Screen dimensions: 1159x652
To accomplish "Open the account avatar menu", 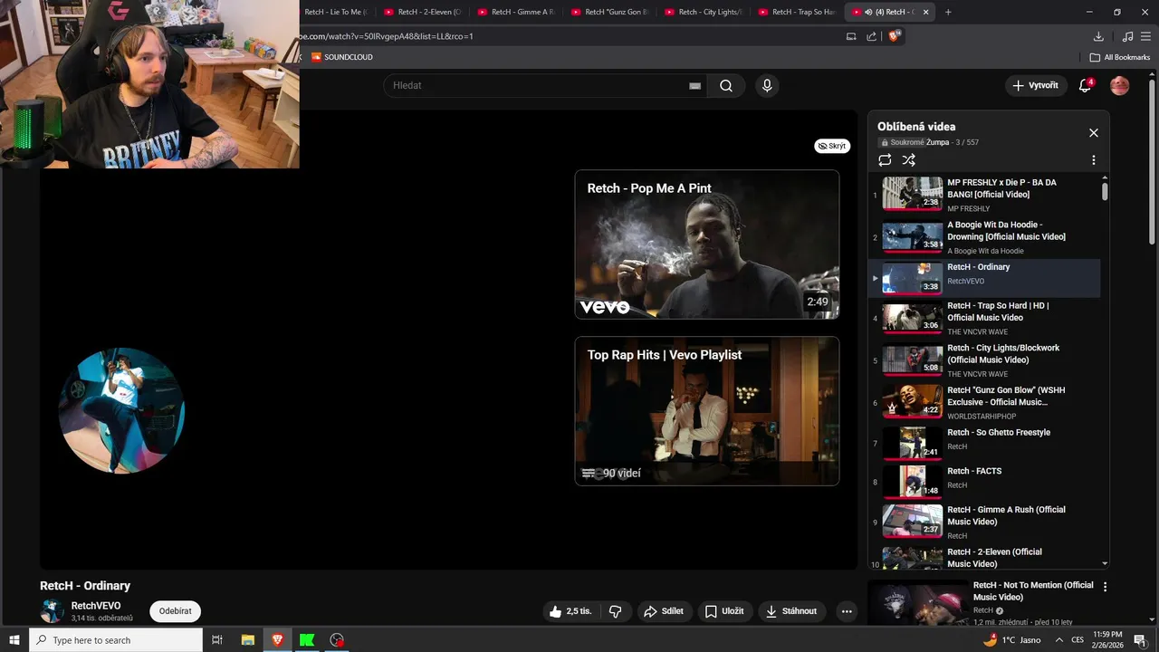I will tap(1120, 86).
